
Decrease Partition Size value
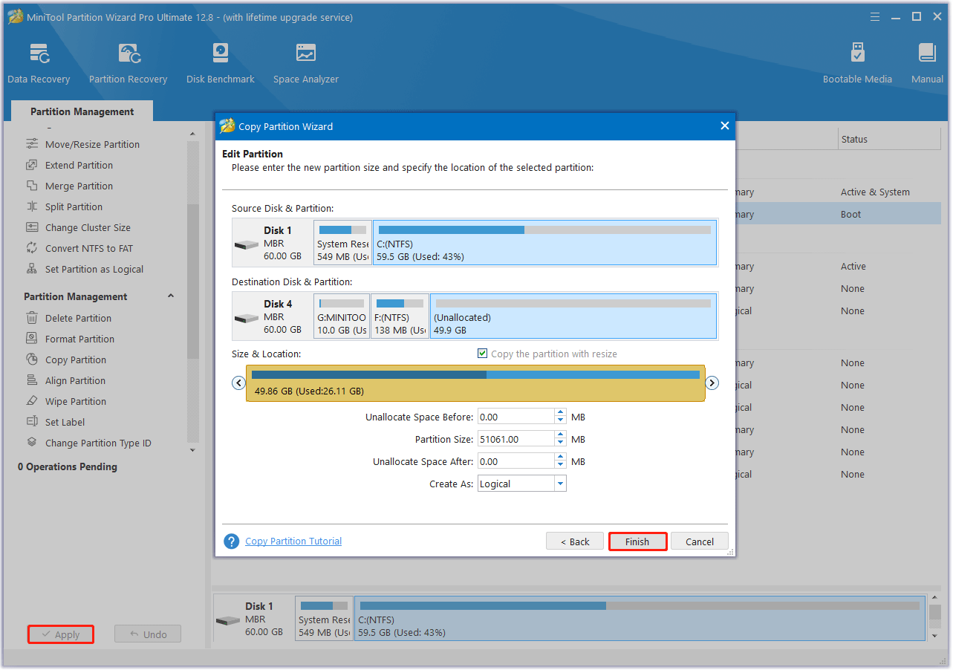click(559, 443)
